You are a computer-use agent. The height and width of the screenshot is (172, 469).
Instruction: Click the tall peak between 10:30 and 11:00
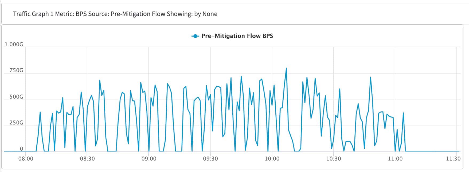click(370, 77)
